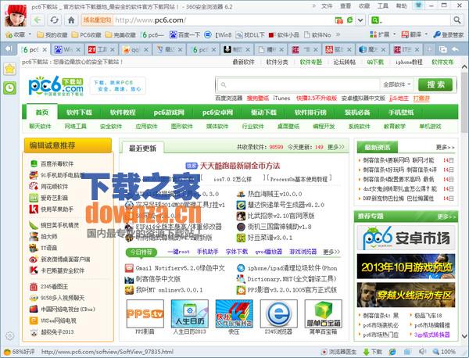Open 浏览器医生 in status bar
Viewport: 469px width, 358px height.
(x=338, y=352)
